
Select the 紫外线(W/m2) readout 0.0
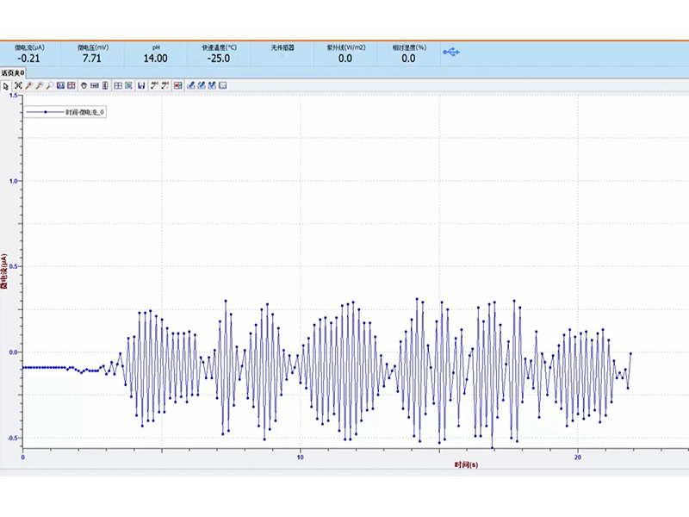tap(345, 53)
